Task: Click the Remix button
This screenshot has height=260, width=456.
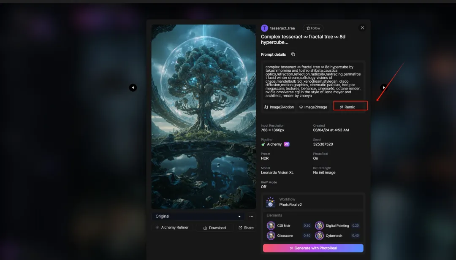Action: (x=350, y=107)
